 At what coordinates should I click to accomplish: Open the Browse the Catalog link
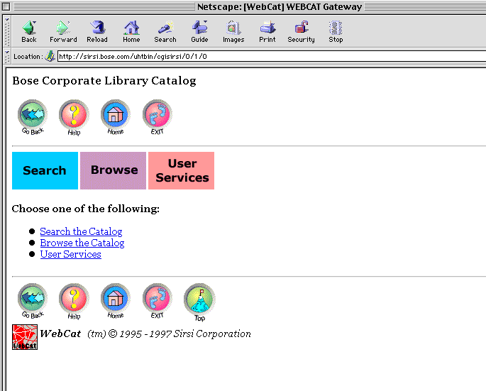82,243
